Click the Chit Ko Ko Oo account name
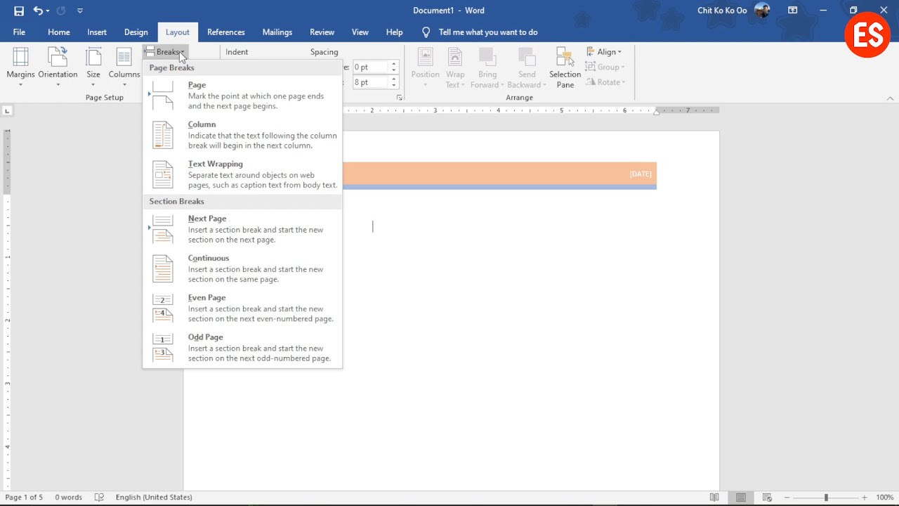The image size is (899, 506). click(722, 11)
